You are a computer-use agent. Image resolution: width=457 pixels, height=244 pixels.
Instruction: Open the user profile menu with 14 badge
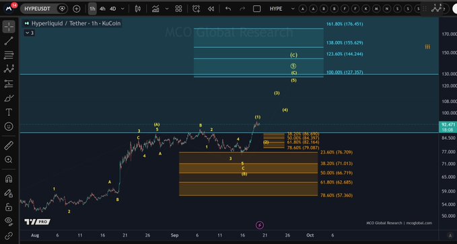pyautogui.click(x=9, y=9)
